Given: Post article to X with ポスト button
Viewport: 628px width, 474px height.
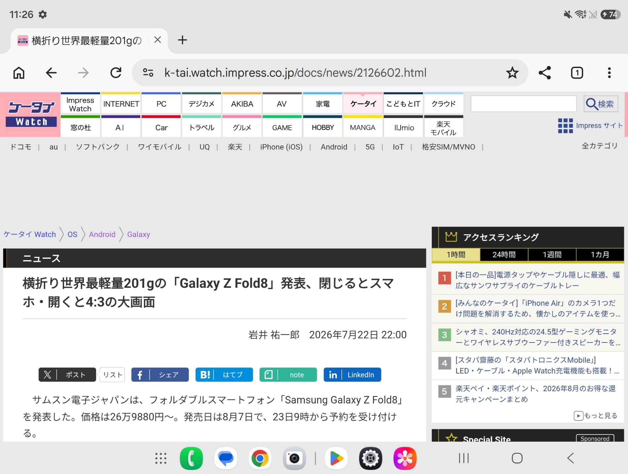Looking at the screenshot, I should pyautogui.click(x=67, y=375).
